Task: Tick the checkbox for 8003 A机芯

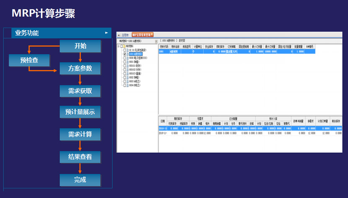Action: click(125, 81)
